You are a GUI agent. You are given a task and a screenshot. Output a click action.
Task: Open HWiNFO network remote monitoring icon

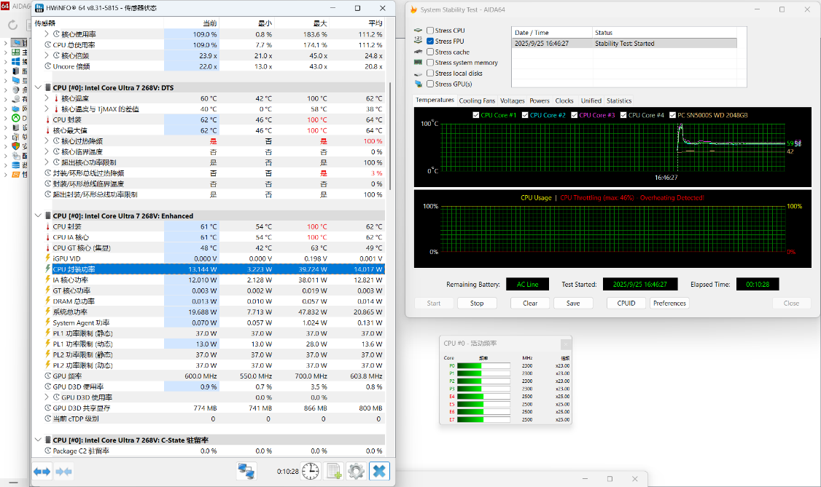point(246,471)
